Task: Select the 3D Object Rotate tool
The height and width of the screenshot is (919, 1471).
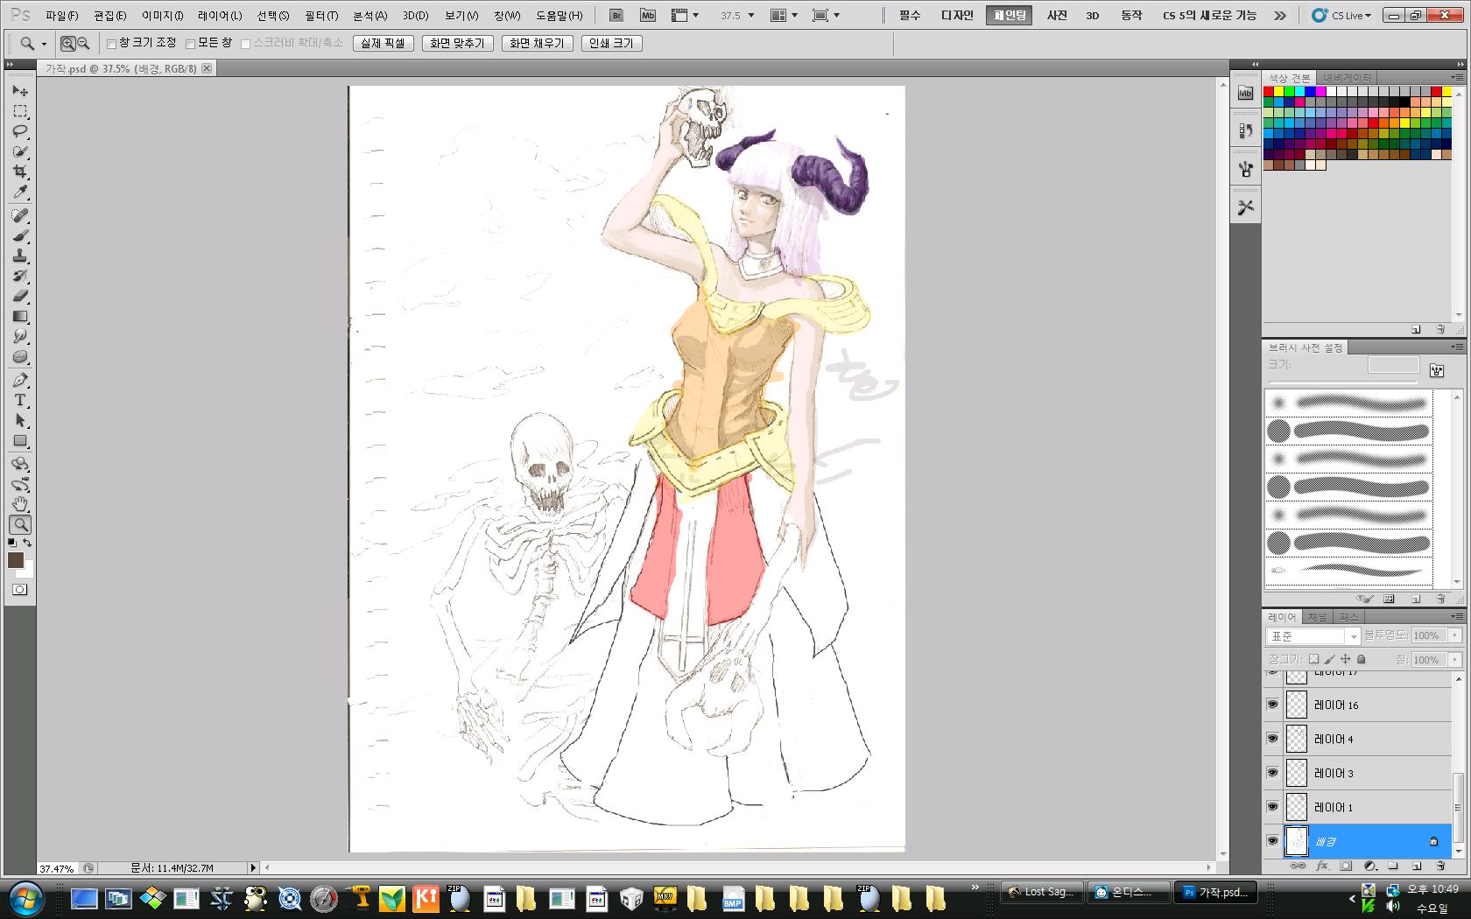Action: tap(20, 464)
